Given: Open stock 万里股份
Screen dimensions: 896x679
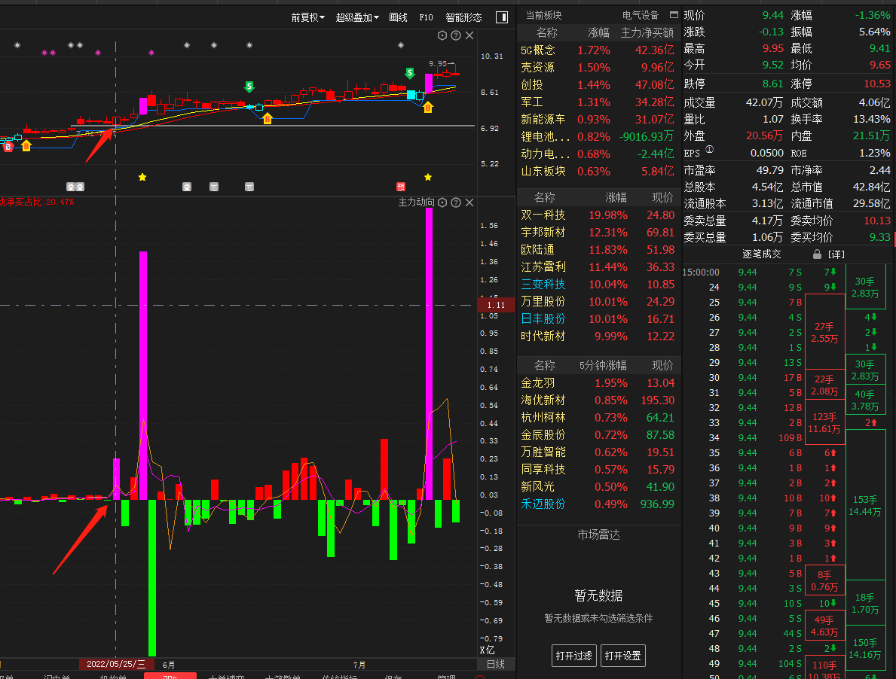Looking at the screenshot, I should coord(598,301).
